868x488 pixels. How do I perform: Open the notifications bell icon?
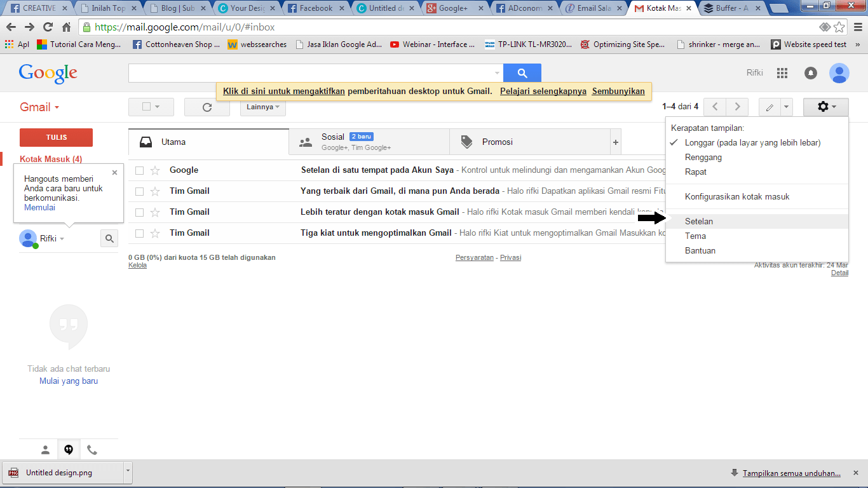(811, 73)
